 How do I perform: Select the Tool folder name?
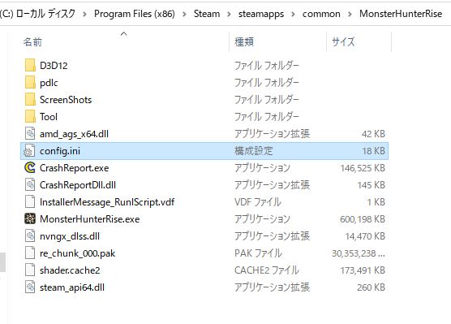(x=49, y=117)
